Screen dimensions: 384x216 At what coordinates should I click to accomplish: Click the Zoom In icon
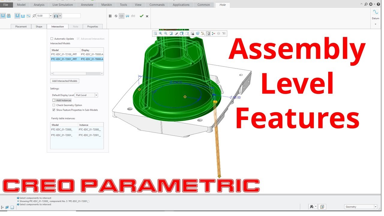(160, 33)
